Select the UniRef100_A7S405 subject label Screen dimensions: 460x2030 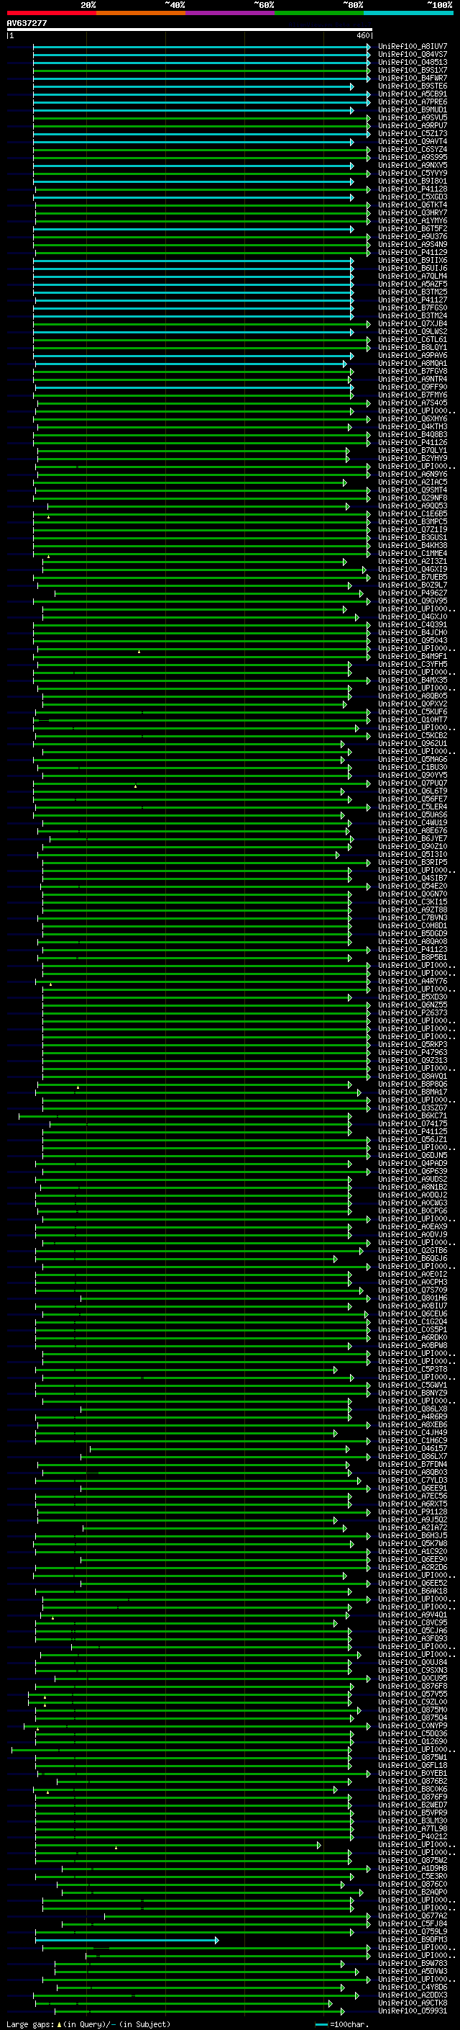click(412, 403)
